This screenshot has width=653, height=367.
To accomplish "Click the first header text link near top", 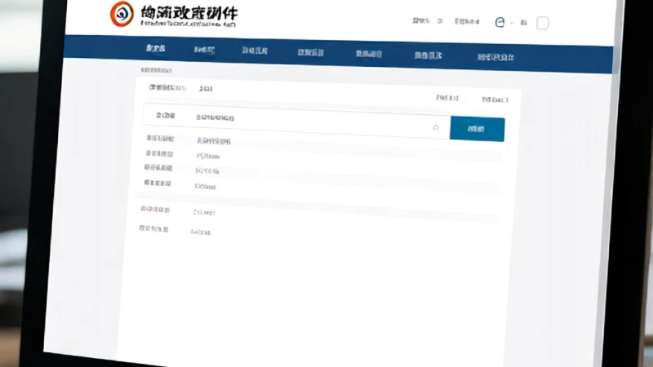I will 420,20.
